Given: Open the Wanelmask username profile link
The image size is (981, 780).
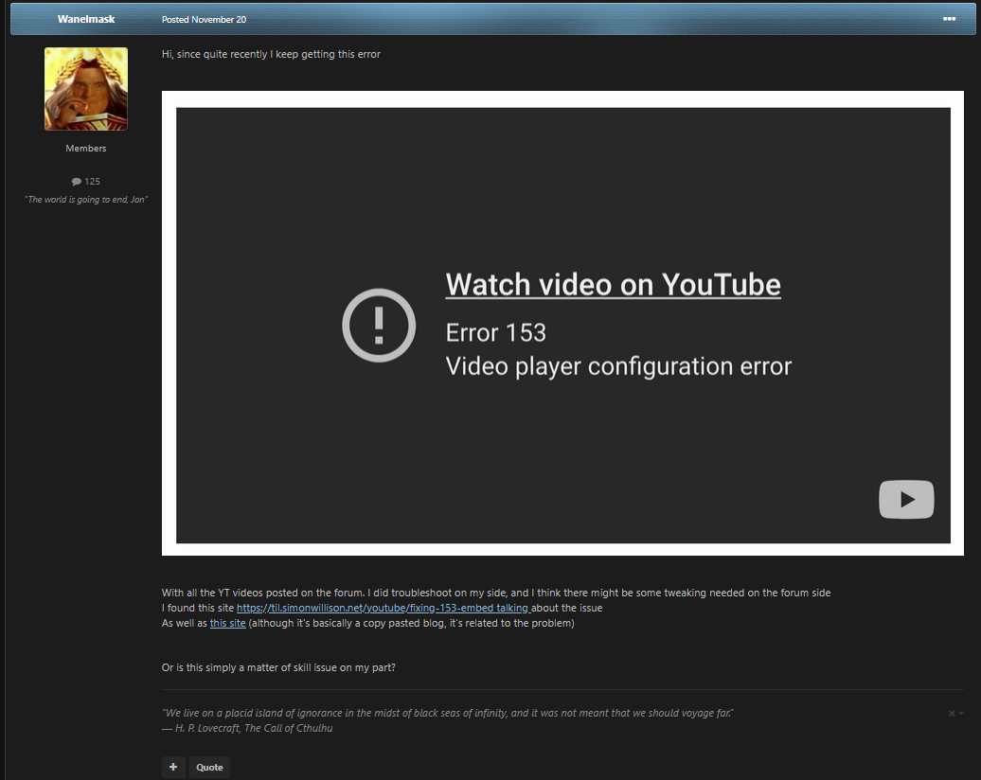Looking at the screenshot, I should 86,19.
